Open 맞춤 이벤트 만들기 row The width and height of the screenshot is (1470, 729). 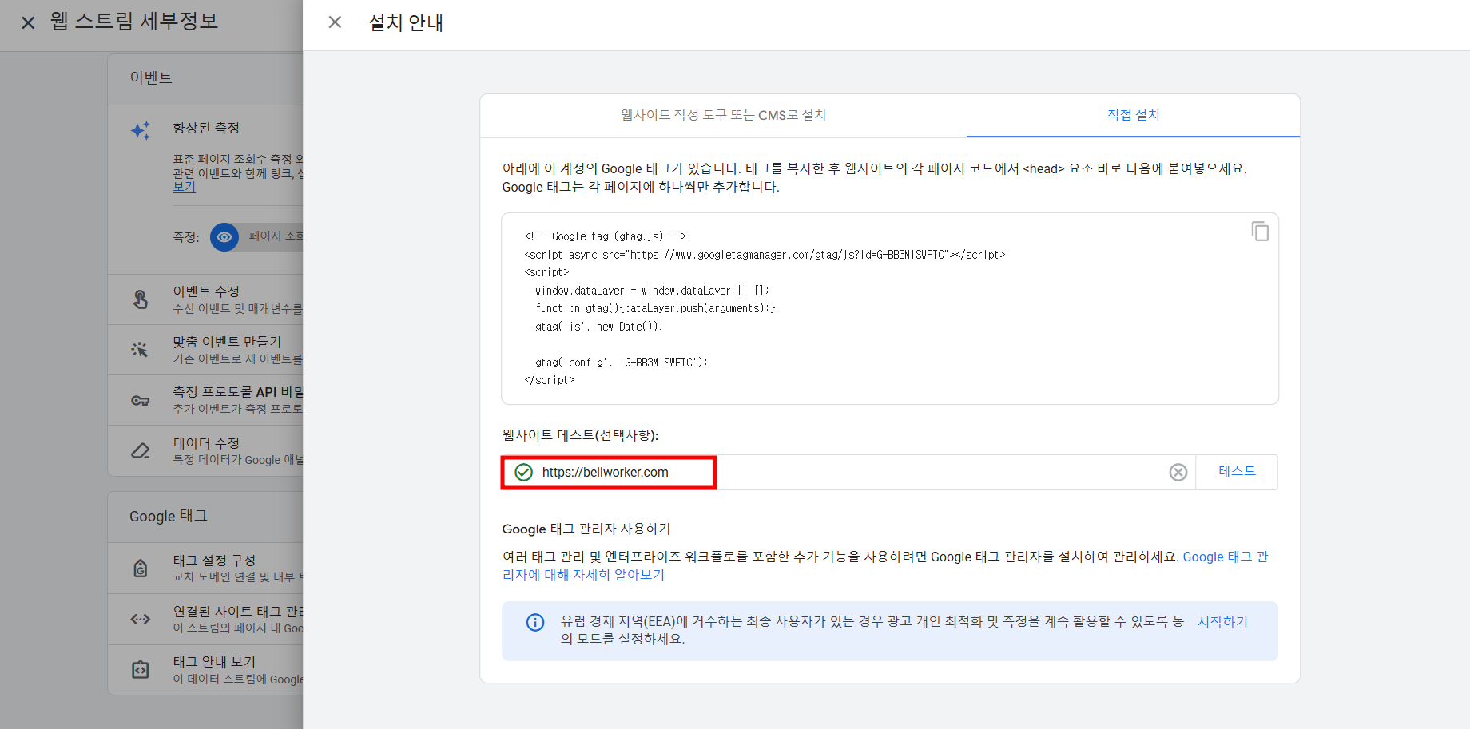point(205,350)
